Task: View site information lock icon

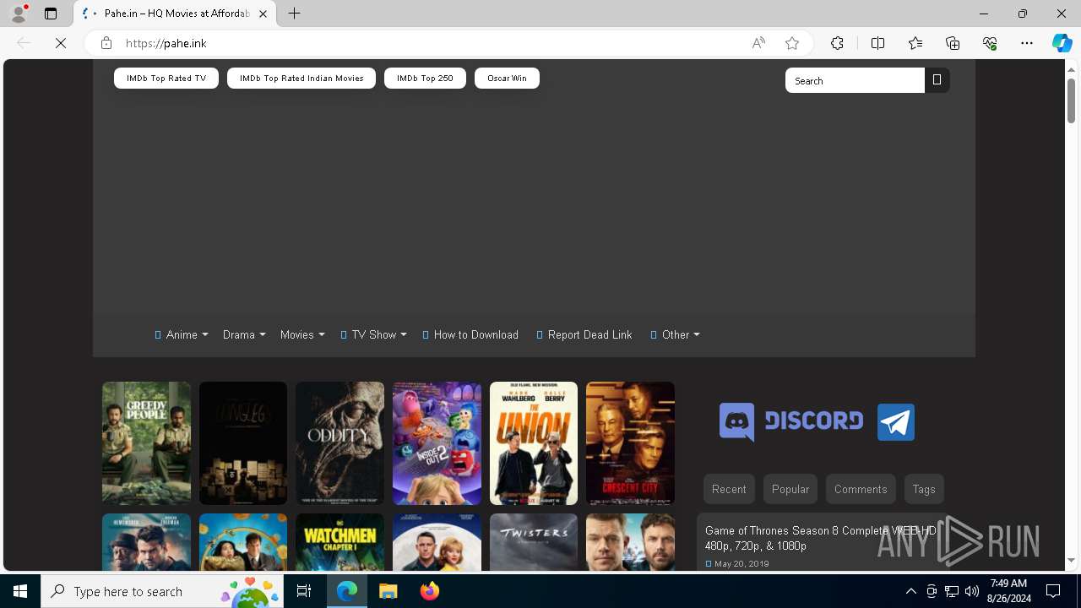Action: tap(106, 43)
